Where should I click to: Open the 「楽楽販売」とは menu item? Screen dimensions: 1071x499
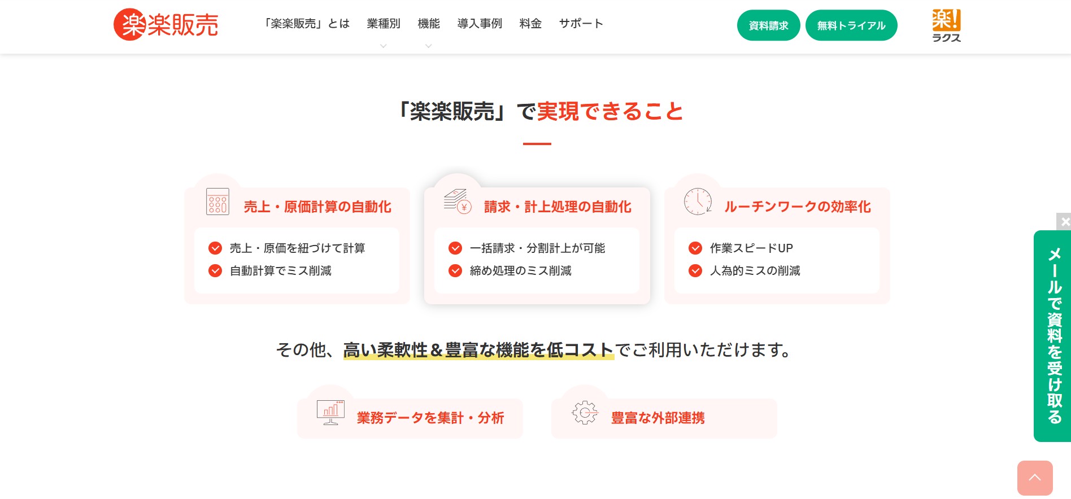[x=307, y=24]
